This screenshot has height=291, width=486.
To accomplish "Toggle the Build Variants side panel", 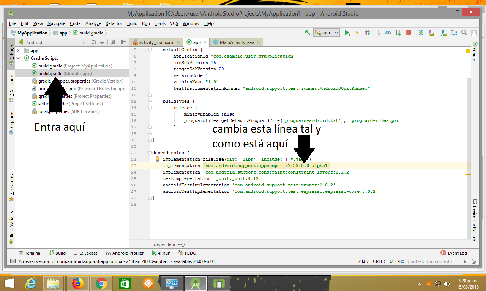I will 11,227.
